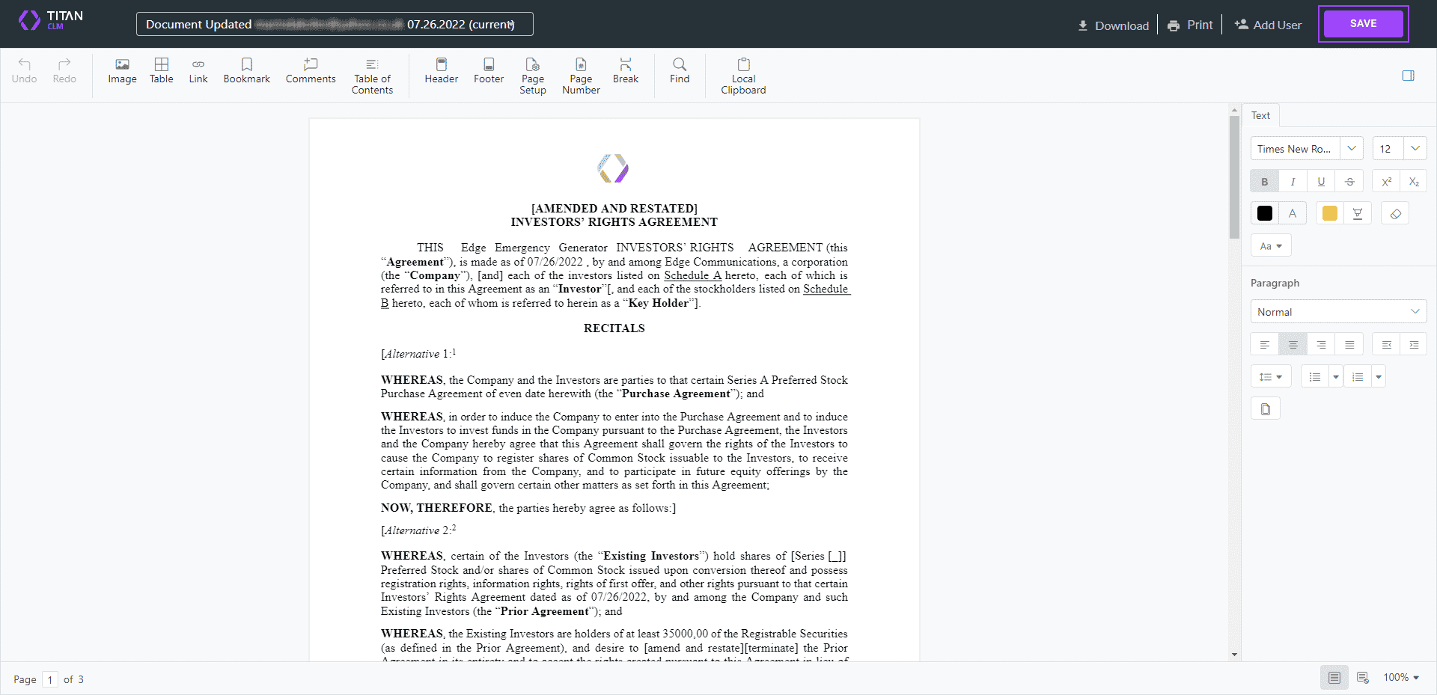The width and height of the screenshot is (1437, 695).
Task: Insert a Table into the document
Action: click(161, 71)
